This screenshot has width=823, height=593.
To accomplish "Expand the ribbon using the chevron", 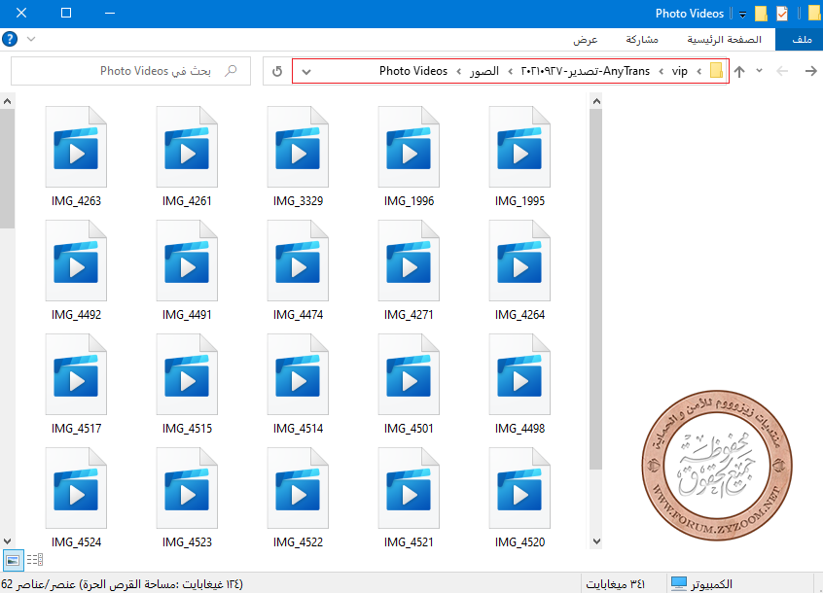I will [x=31, y=39].
